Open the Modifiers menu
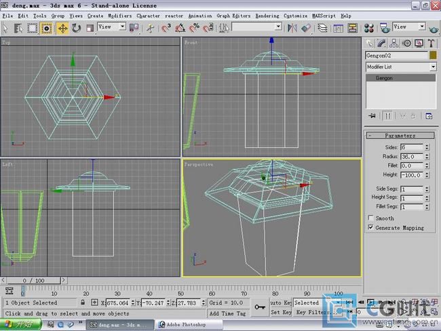The image size is (441, 331). click(x=120, y=16)
